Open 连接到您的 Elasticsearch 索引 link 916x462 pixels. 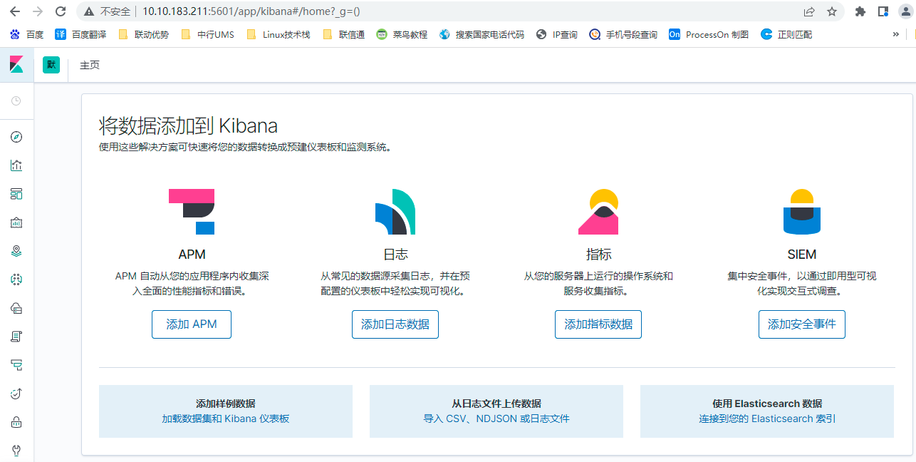(767, 419)
